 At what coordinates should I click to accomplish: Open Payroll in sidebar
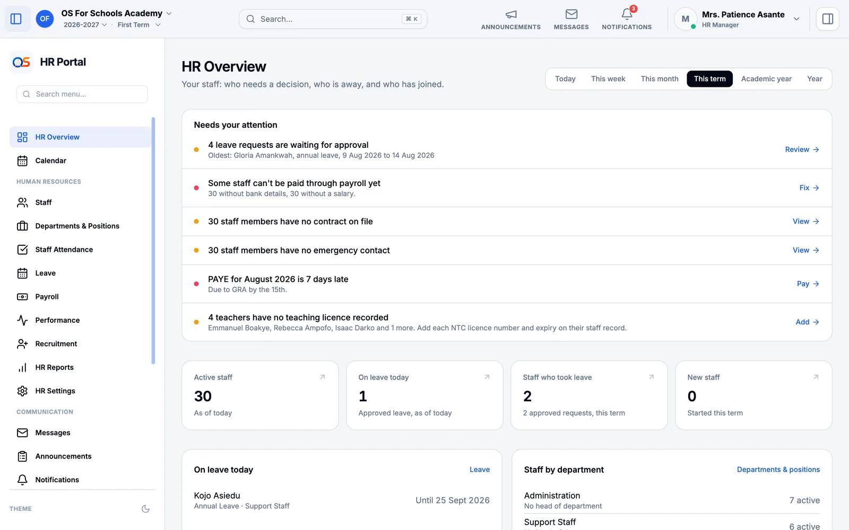coord(81,297)
